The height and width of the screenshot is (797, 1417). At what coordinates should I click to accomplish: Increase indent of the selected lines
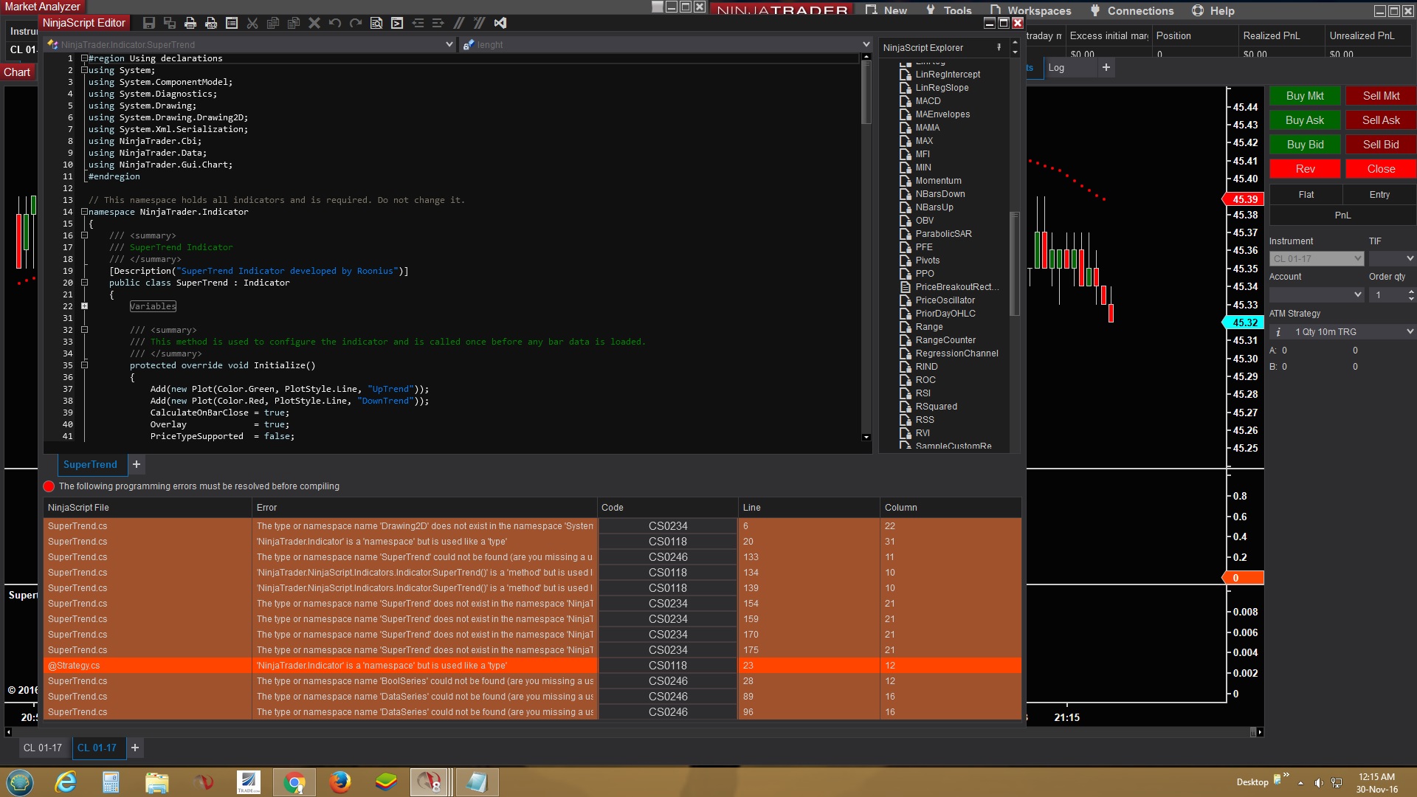coord(438,23)
